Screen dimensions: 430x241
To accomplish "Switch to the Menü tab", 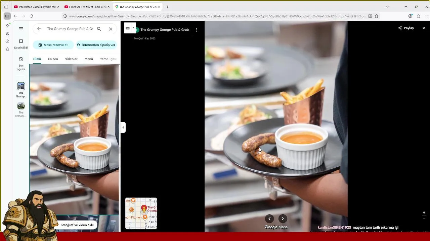I will click(89, 59).
